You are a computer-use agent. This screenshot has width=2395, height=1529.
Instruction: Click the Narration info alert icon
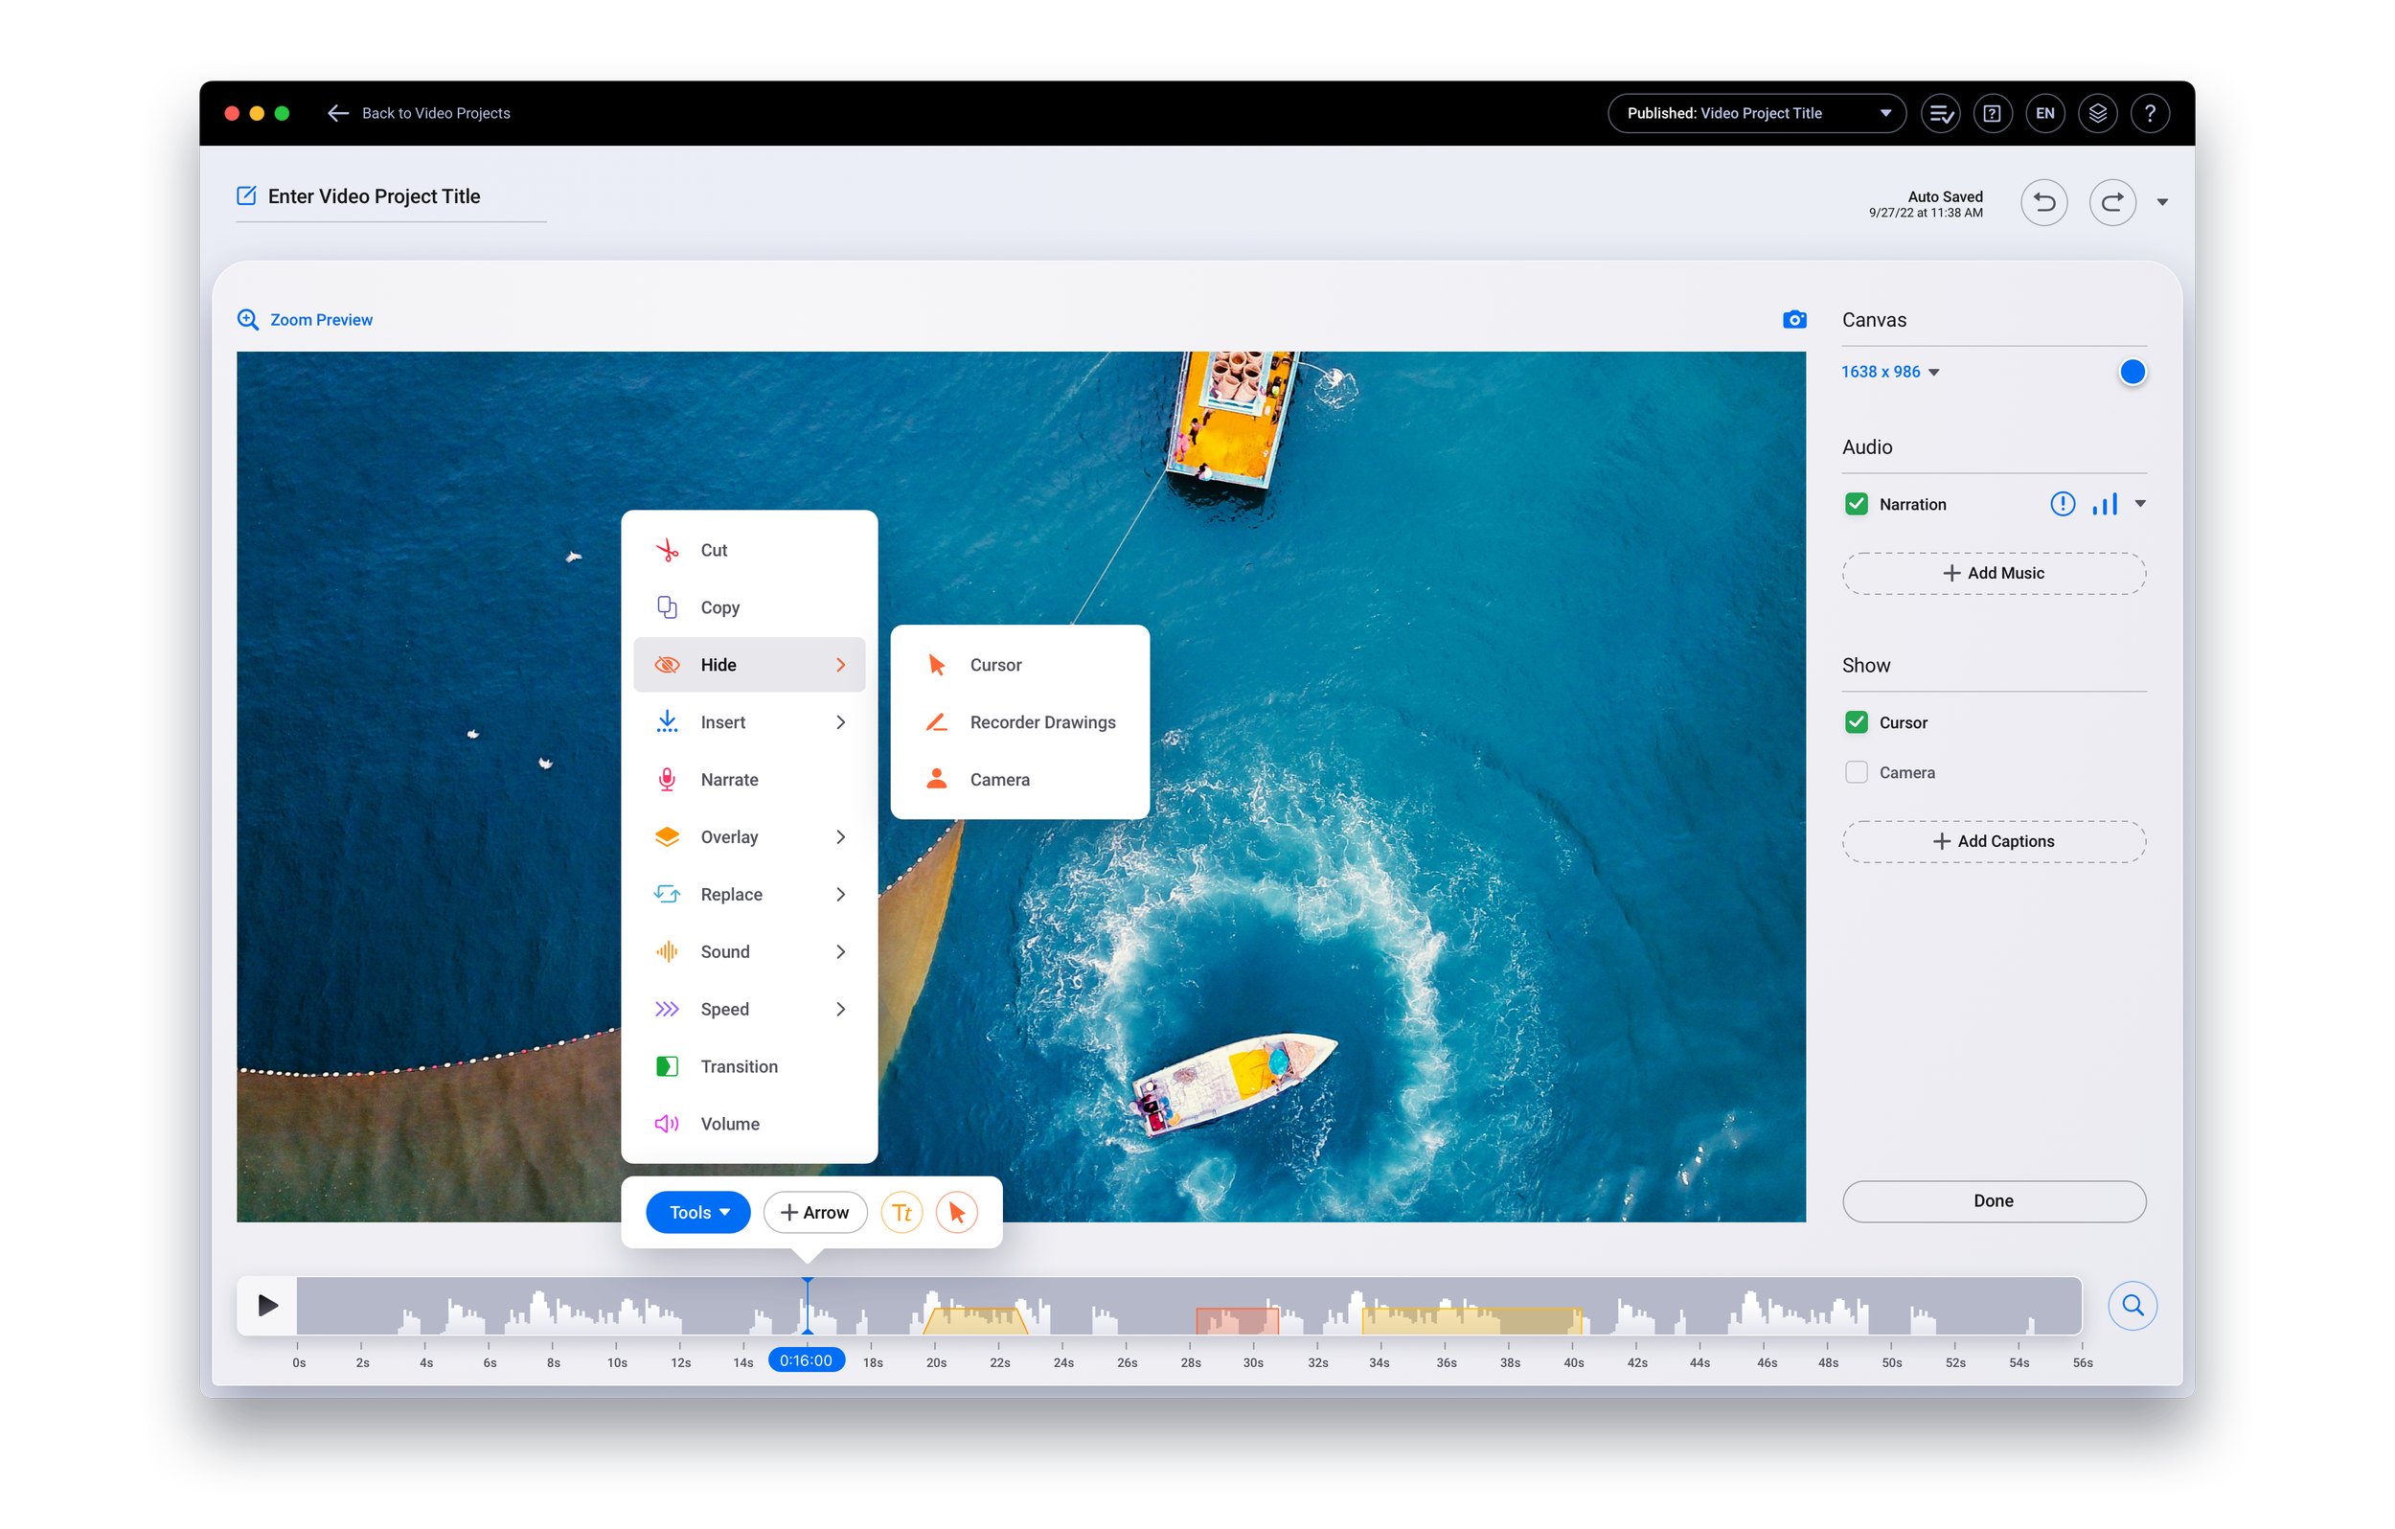(x=2062, y=504)
